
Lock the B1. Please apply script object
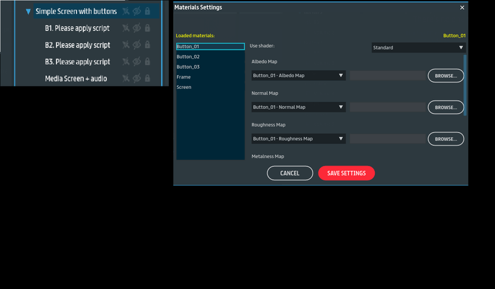point(147,28)
